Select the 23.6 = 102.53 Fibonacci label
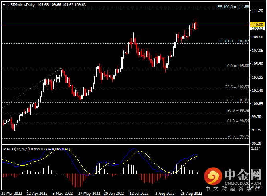267x196 pixels. point(237,87)
